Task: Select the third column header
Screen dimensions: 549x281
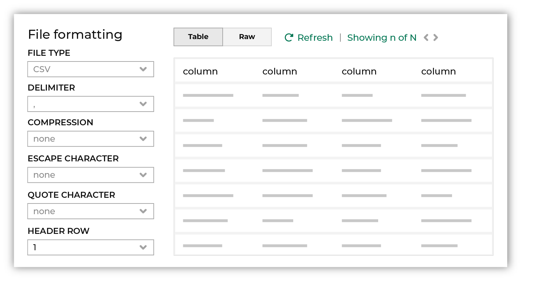Action: coord(359,72)
